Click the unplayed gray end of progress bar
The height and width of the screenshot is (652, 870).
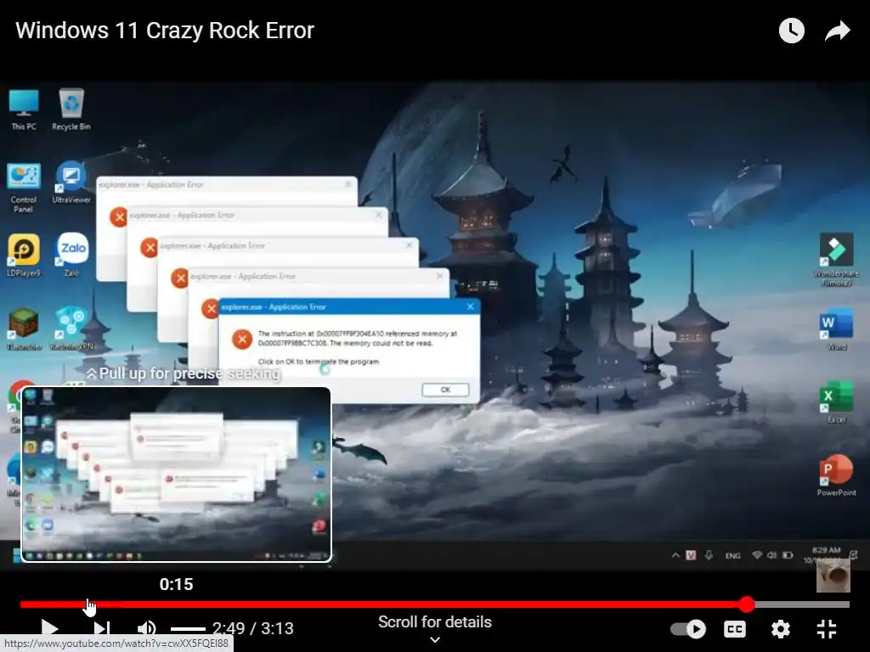pyautogui.click(x=802, y=604)
